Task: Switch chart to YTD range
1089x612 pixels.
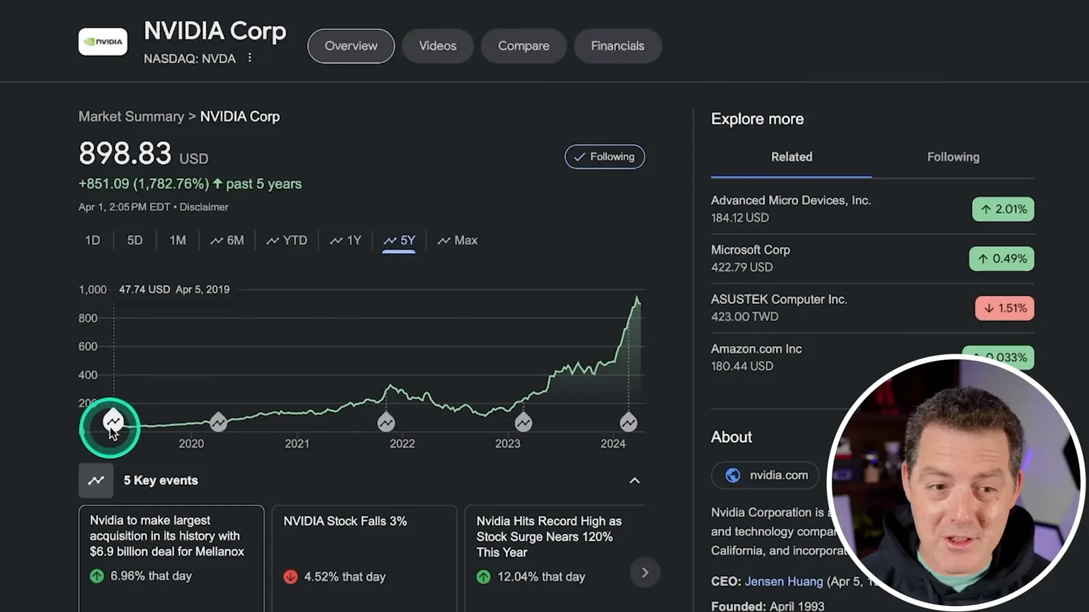Action: pyautogui.click(x=287, y=240)
